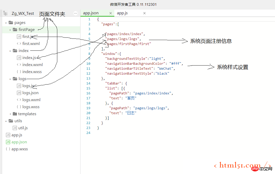Open the three-dot more options menu
275x174 pixels.
(x=76, y=13)
